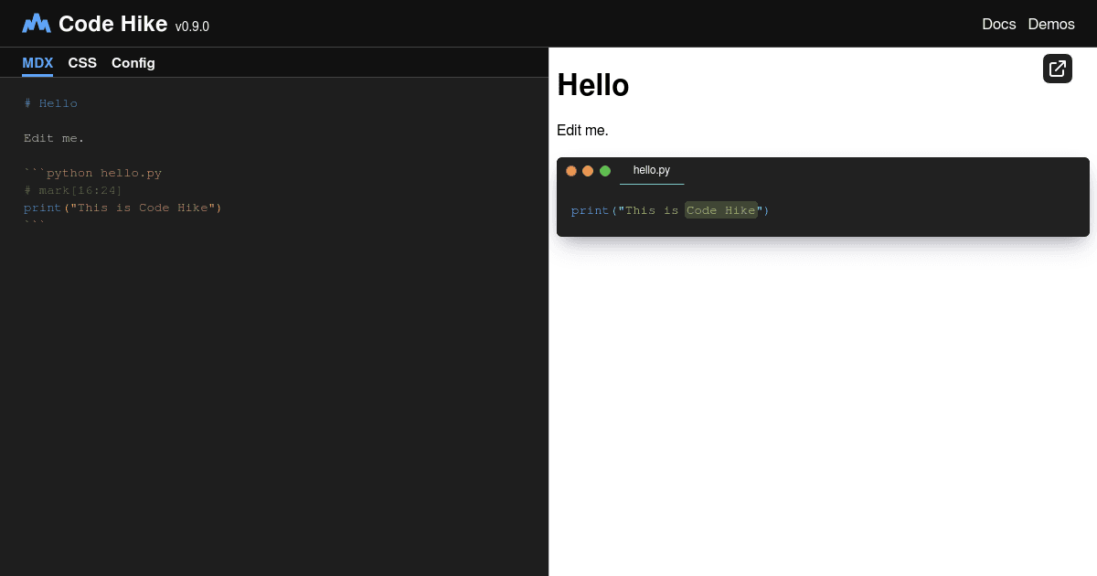This screenshot has height=576, width=1097.
Task: Open the Docs page
Action: (998, 24)
